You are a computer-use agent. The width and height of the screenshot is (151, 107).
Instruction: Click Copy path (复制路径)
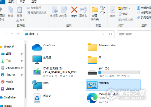point(34,8)
